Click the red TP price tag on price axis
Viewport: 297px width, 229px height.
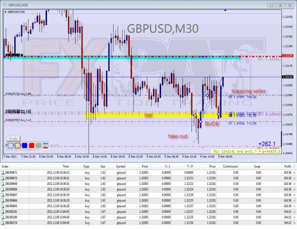(x=287, y=56)
